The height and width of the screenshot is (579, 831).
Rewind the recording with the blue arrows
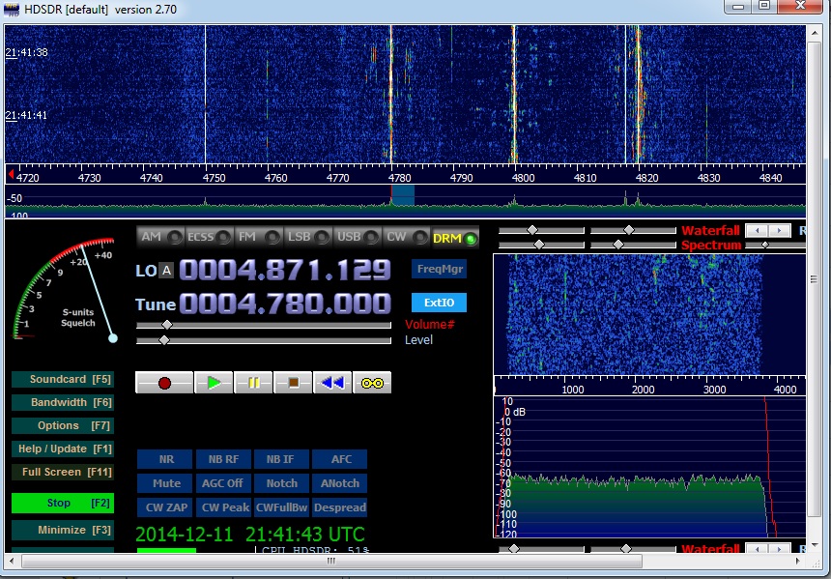pos(332,383)
